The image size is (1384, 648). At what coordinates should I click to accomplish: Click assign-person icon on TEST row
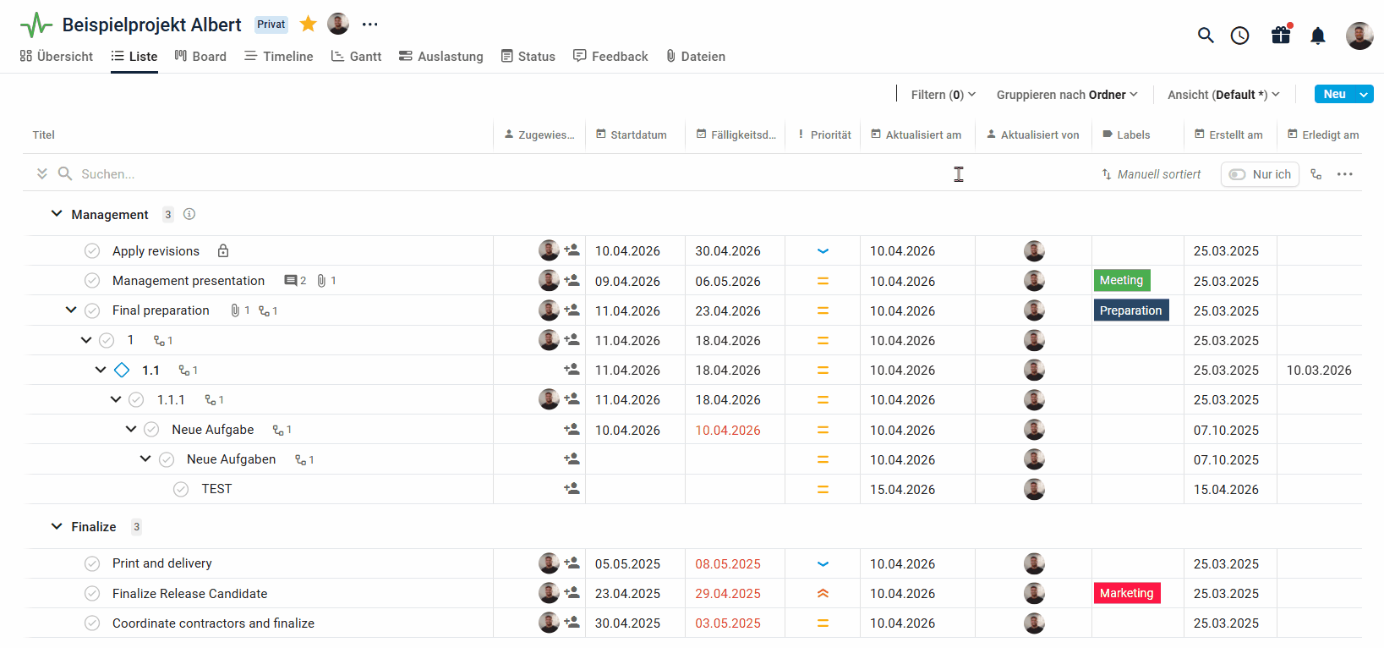(572, 489)
